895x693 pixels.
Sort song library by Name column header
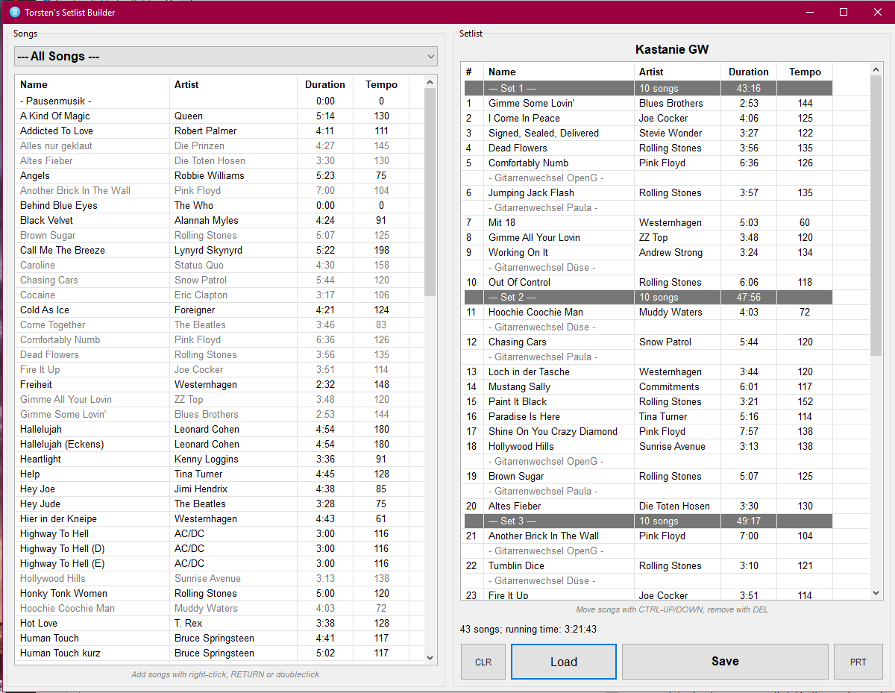34,84
